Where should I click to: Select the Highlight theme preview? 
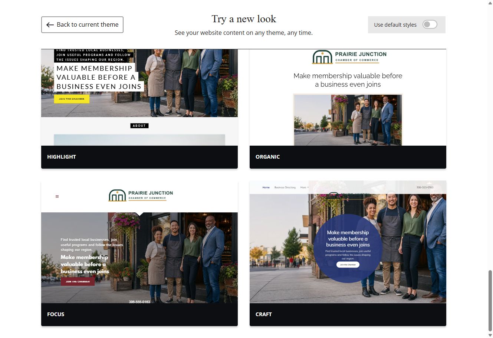139,97
